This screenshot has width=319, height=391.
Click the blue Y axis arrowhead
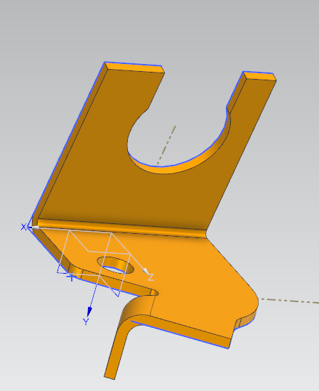point(90,311)
